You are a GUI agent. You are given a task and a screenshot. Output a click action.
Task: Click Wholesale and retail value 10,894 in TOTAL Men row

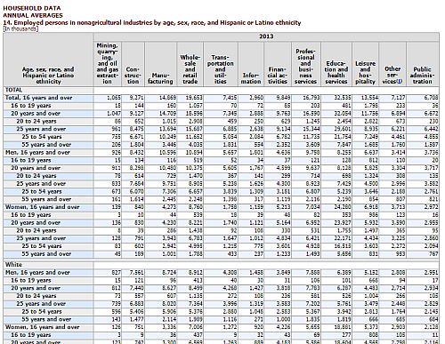click(x=194, y=152)
